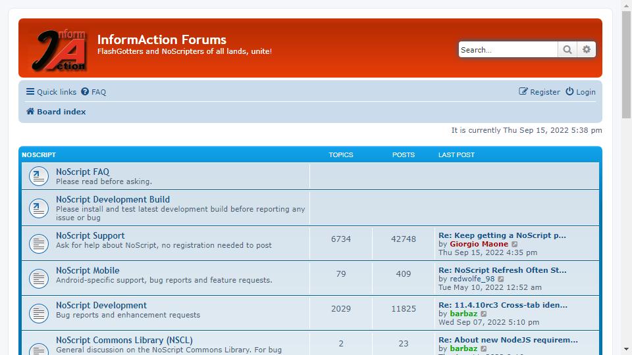Screen dimensions: 632x355
Task: Click the NoScript Support forum icon
Action: [x=39, y=243]
